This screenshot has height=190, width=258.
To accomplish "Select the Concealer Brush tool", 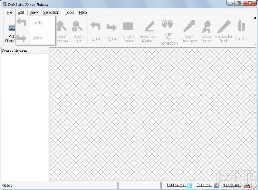I will [x=224, y=31].
